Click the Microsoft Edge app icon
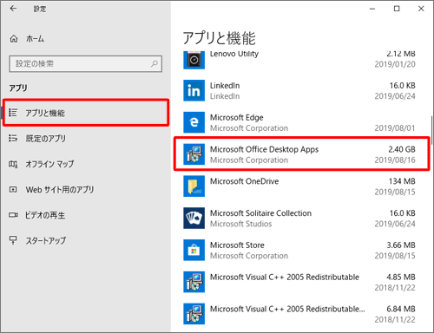The width and height of the screenshot is (434, 333). pos(194,122)
